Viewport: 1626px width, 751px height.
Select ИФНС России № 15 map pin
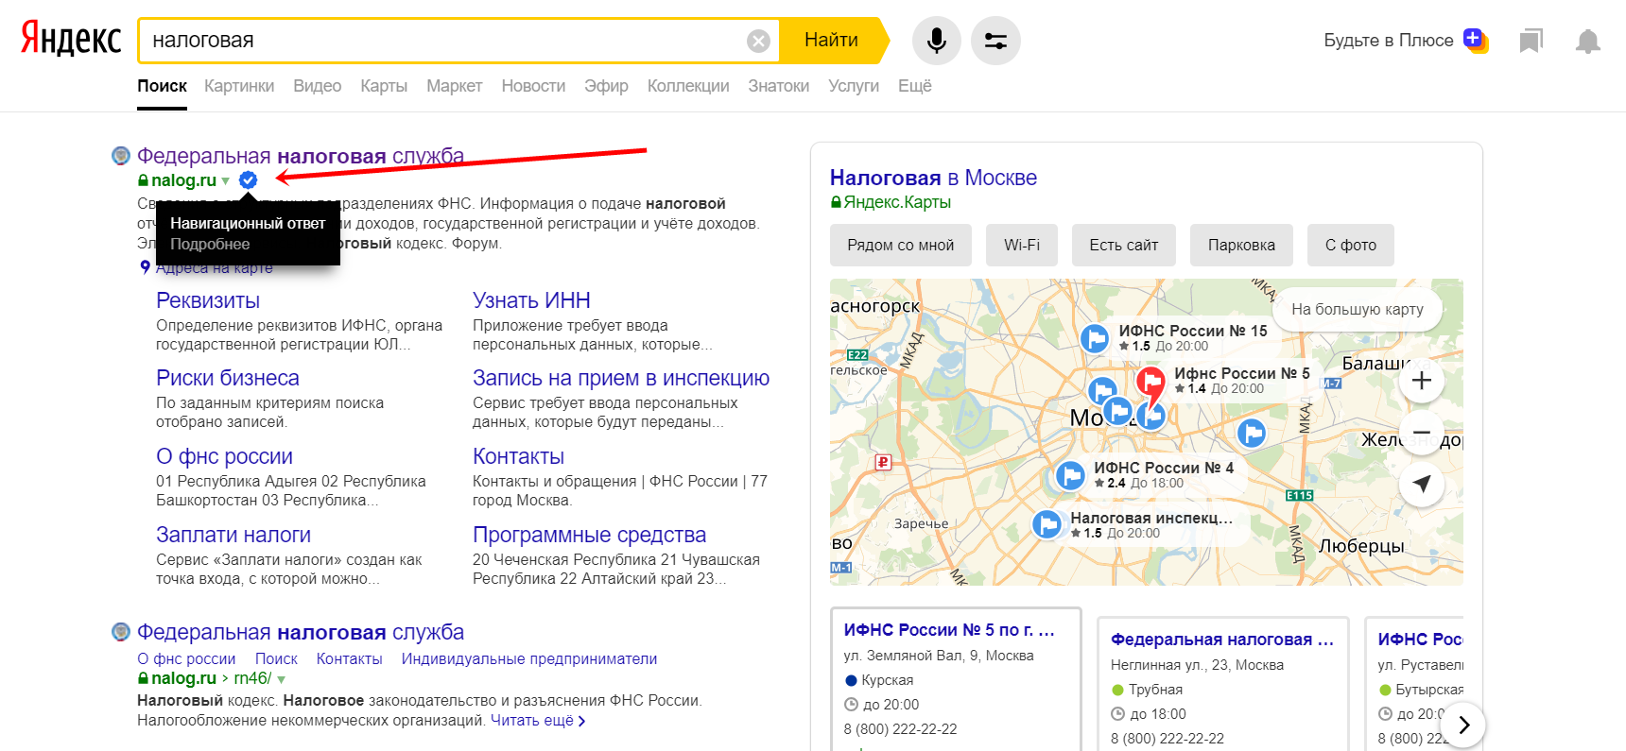coord(1094,337)
